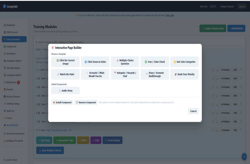The height and width of the screenshot is (164, 250).
Task: Click Remove Component button
Action: pos(86,103)
